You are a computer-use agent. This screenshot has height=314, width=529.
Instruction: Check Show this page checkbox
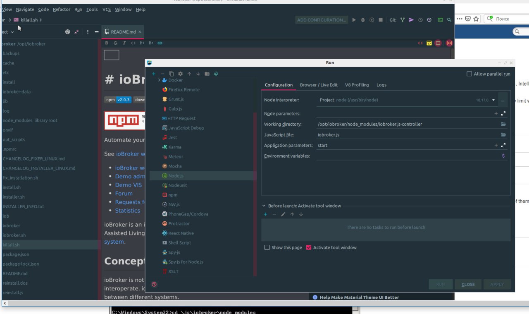267,247
